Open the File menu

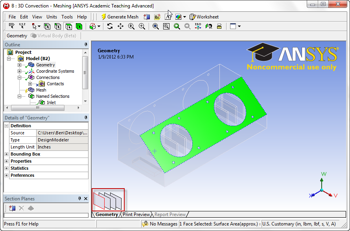click(12, 17)
